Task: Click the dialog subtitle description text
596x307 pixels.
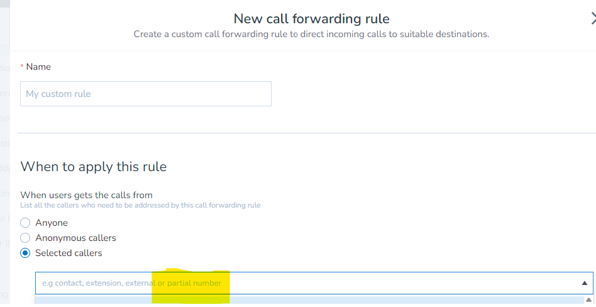Action: pyautogui.click(x=311, y=34)
